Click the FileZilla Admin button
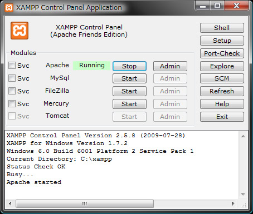 tap(170, 91)
